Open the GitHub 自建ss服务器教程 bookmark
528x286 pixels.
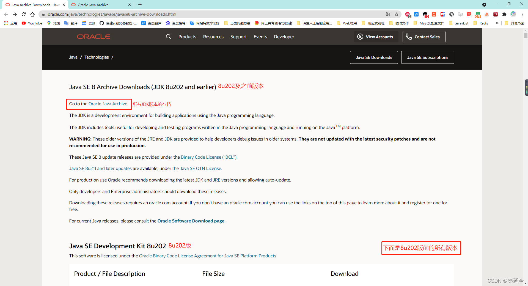118,23
